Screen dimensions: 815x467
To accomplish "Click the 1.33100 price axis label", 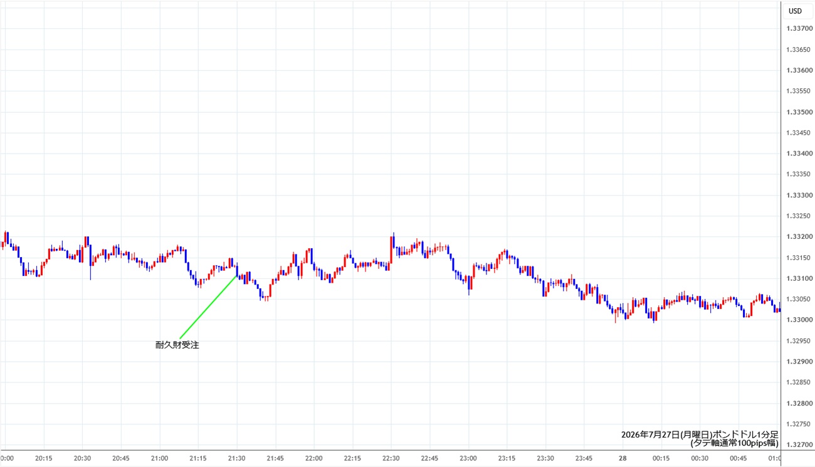I will [799, 278].
